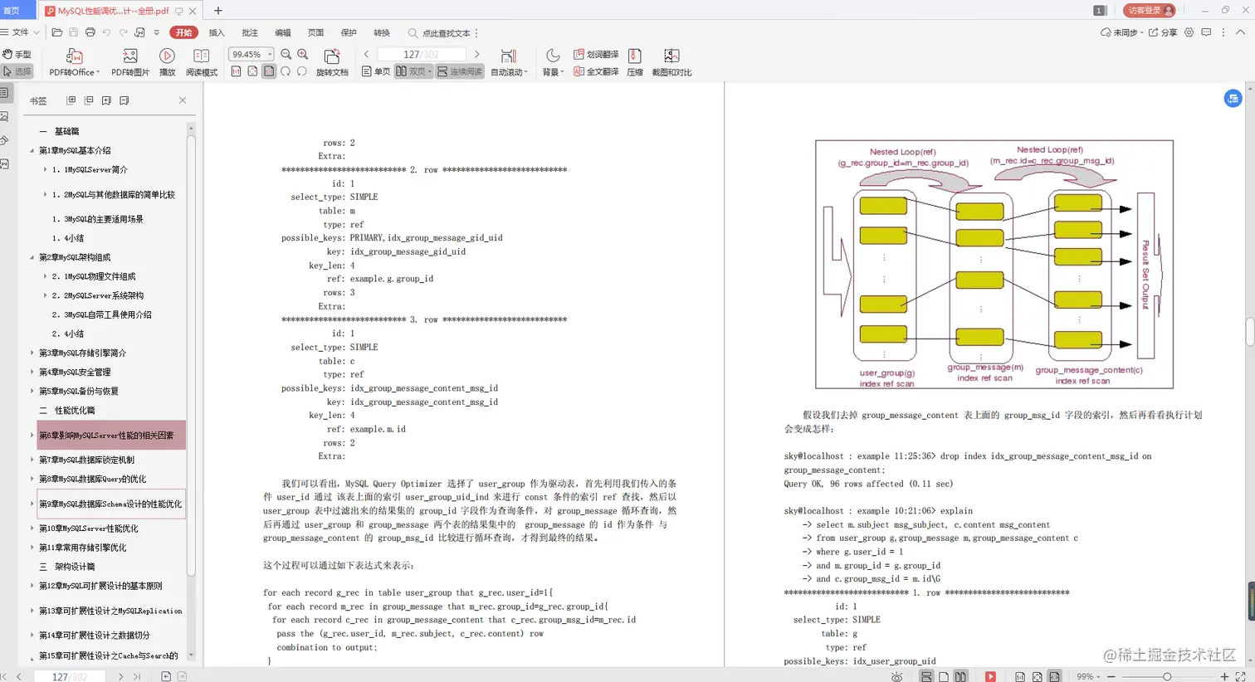Rotate the document with 旋转文档
The image size is (1255, 682).
[332, 61]
